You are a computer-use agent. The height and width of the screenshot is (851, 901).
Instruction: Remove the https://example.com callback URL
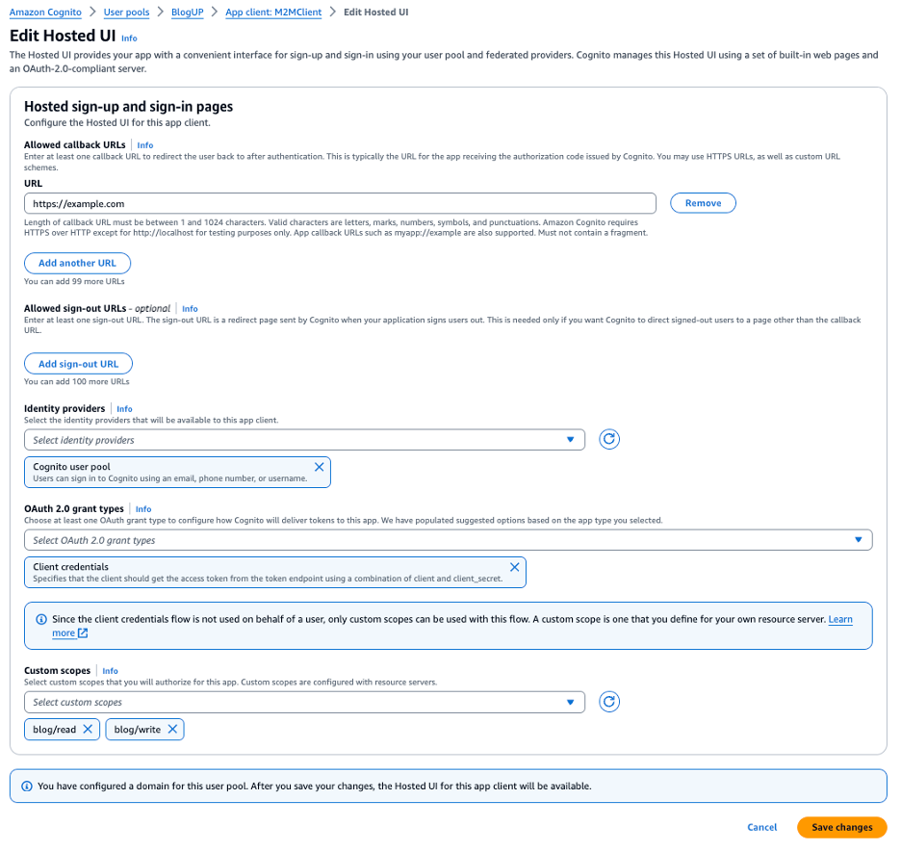703,202
